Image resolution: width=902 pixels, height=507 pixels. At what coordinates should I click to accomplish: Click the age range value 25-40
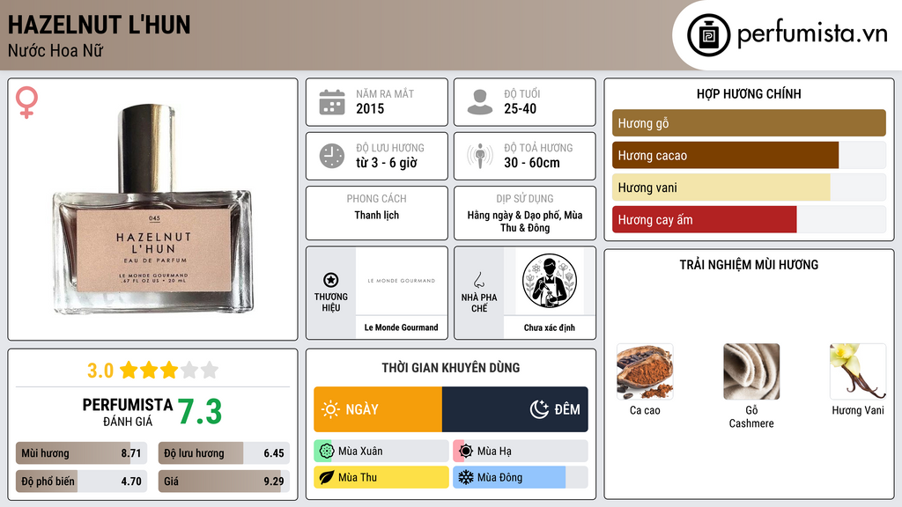[x=520, y=108]
